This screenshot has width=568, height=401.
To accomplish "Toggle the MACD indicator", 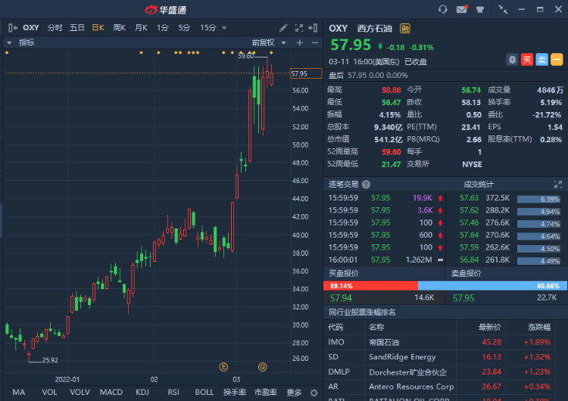I will tap(111, 392).
